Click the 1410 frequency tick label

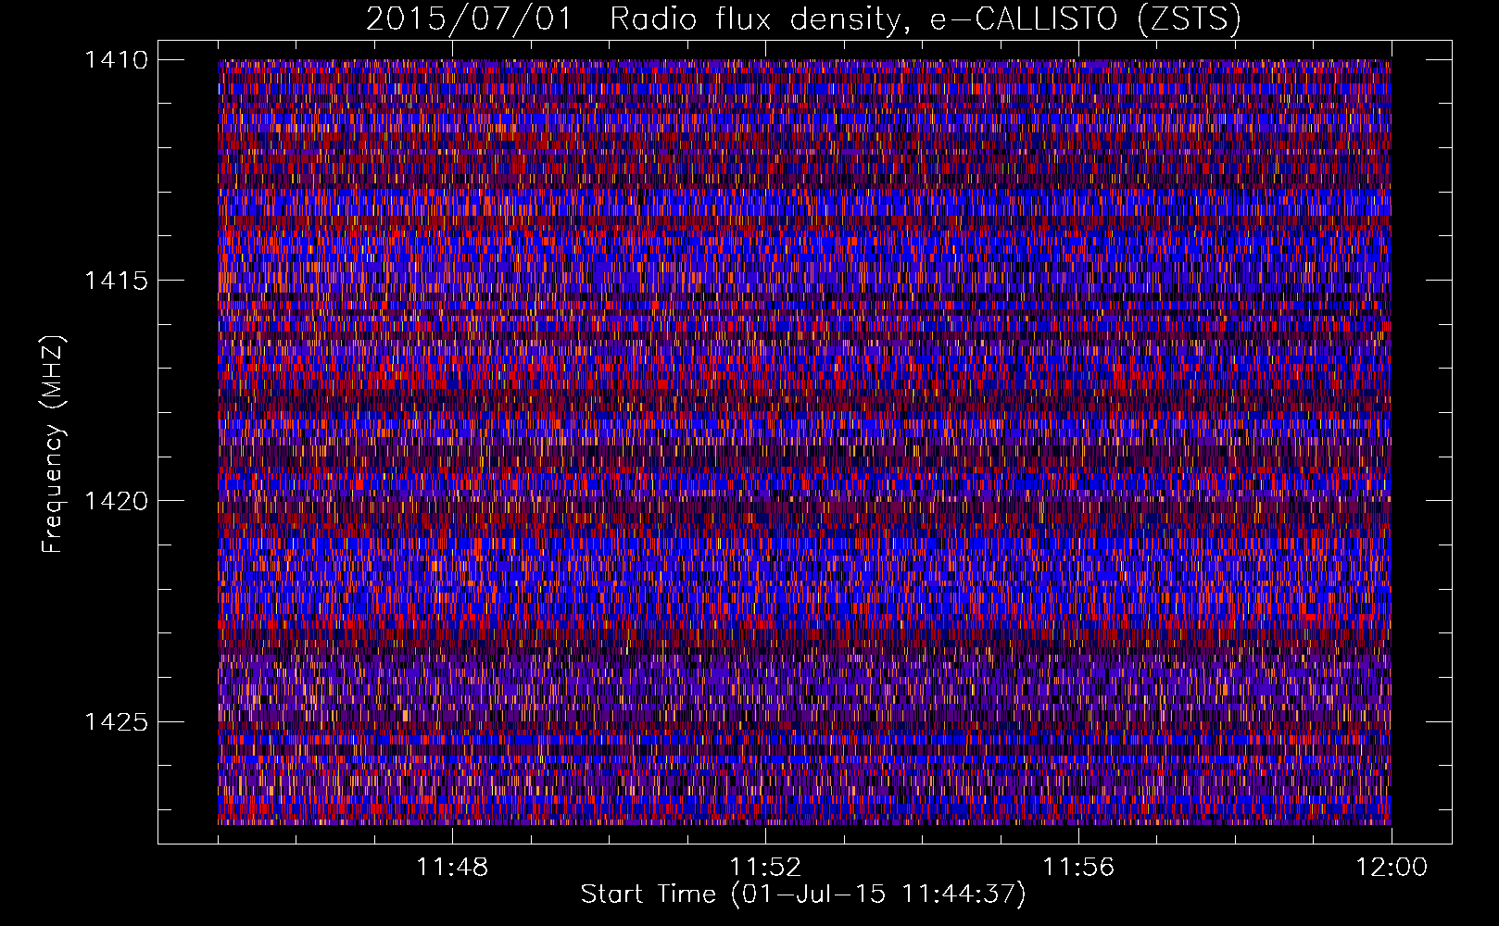[x=116, y=60]
